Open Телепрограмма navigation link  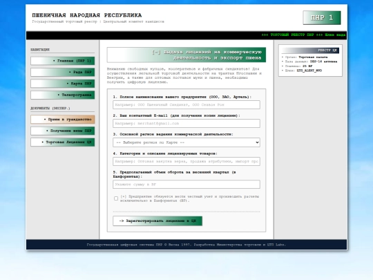click(63, 95)
